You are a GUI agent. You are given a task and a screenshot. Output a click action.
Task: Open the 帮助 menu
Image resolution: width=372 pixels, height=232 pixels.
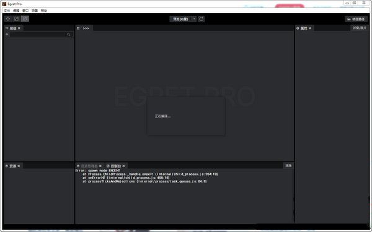44,11
